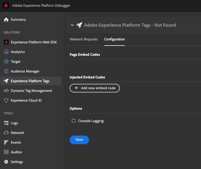Open the Events tool label
The image size is (201, 169).
coord(16,142)
